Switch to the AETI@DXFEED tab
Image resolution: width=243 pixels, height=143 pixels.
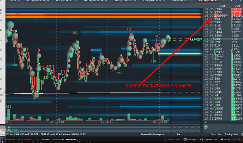[64, 1]
